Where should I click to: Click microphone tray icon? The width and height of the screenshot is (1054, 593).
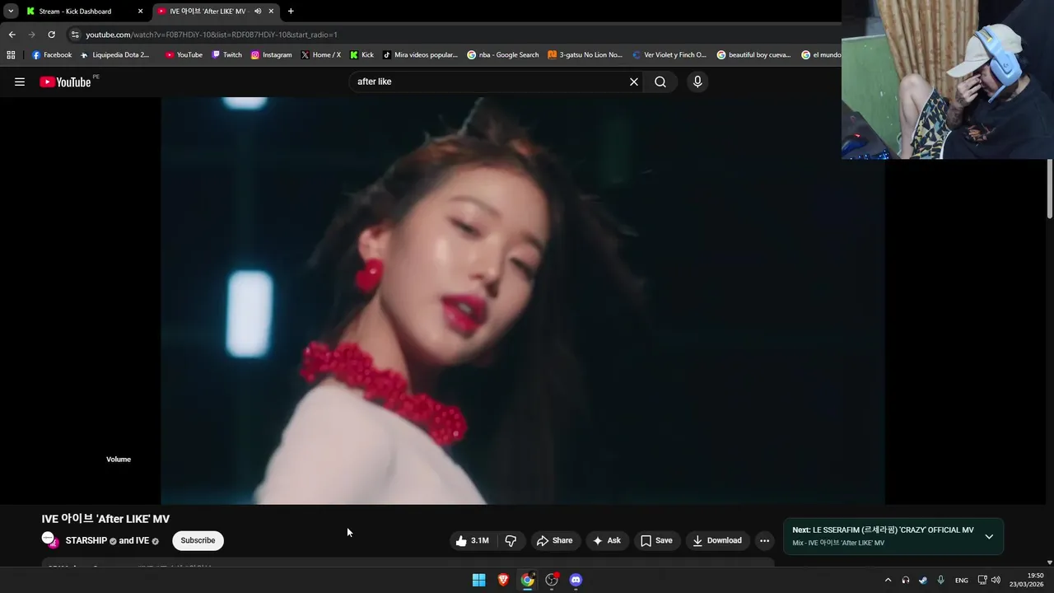click(940, 580)
